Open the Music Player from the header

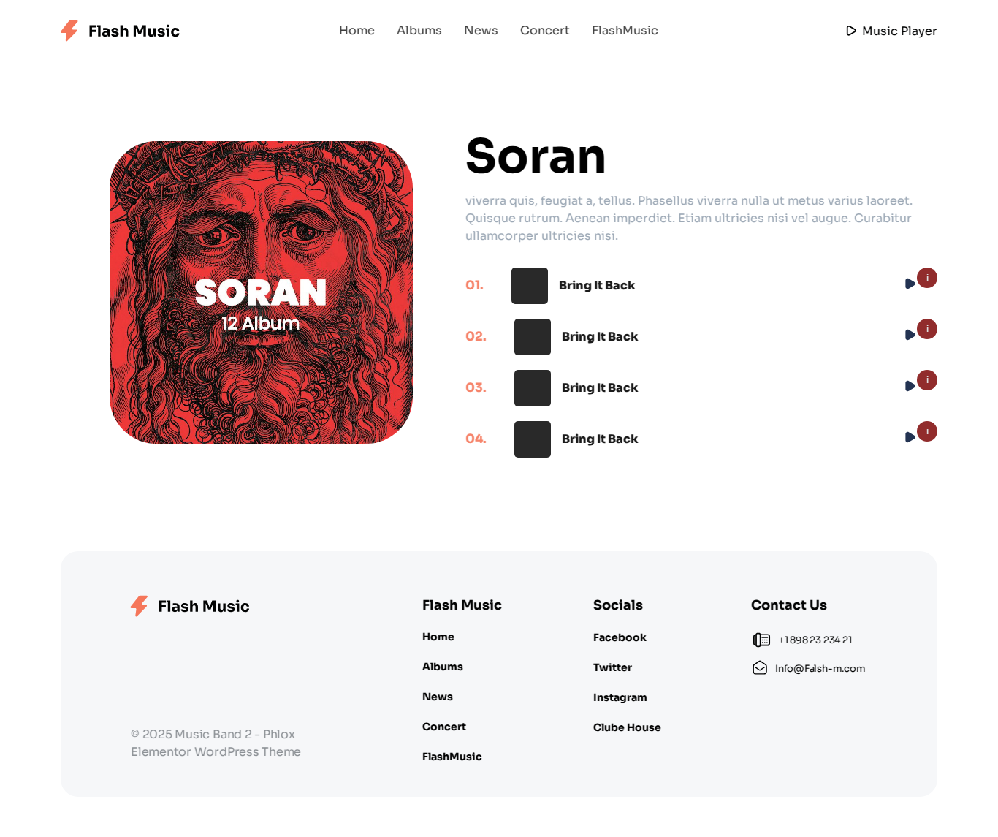tap(891, 31)
